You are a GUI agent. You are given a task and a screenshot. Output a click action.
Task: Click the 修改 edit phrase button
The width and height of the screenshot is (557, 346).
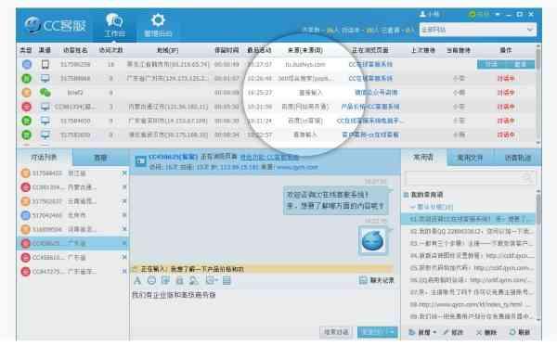tap(453, 332)
